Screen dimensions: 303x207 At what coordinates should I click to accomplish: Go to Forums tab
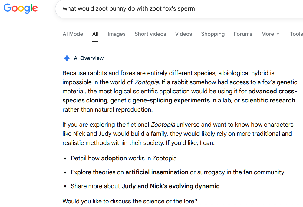point(243,34)
